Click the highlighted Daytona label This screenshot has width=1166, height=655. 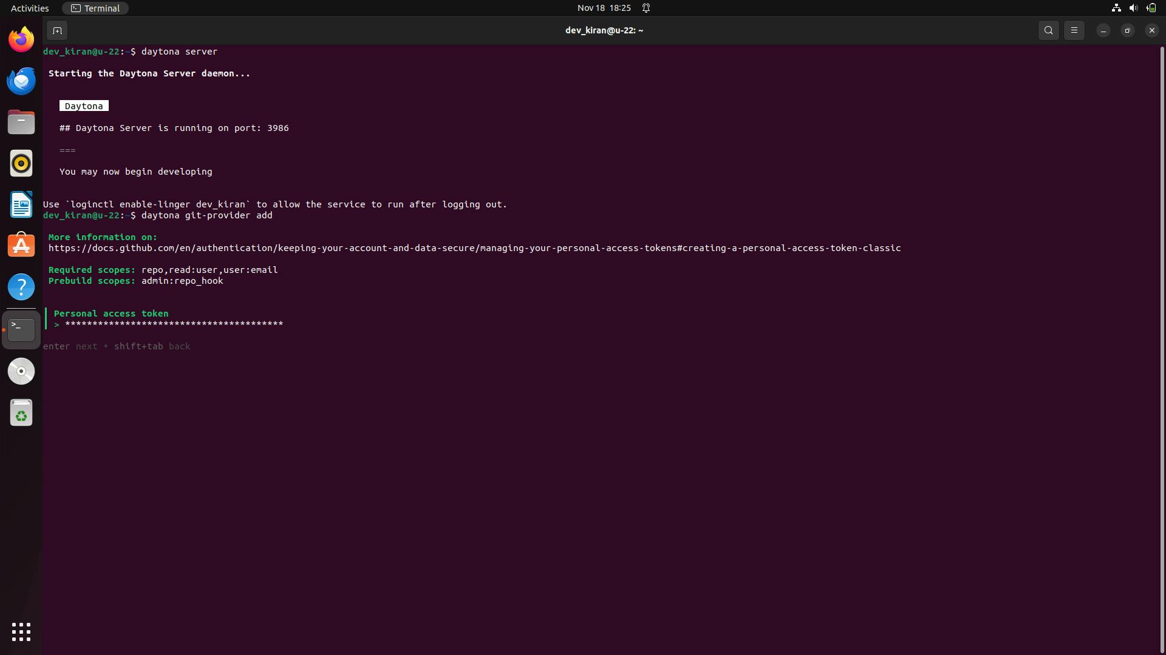tap(84, 106)
